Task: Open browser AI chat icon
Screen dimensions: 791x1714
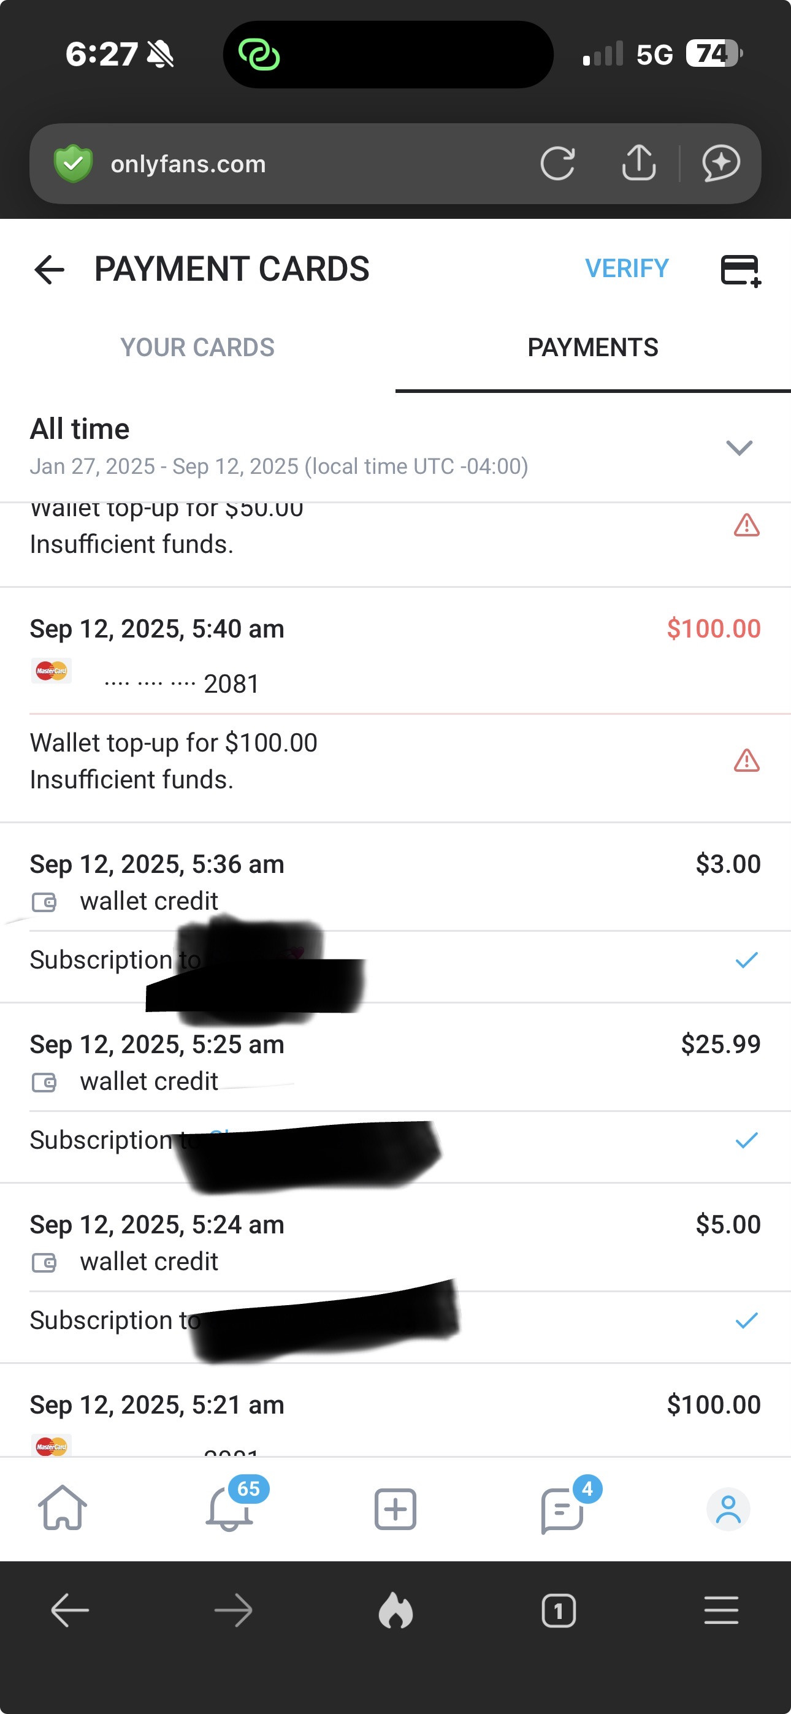Action: click(721, 164)
